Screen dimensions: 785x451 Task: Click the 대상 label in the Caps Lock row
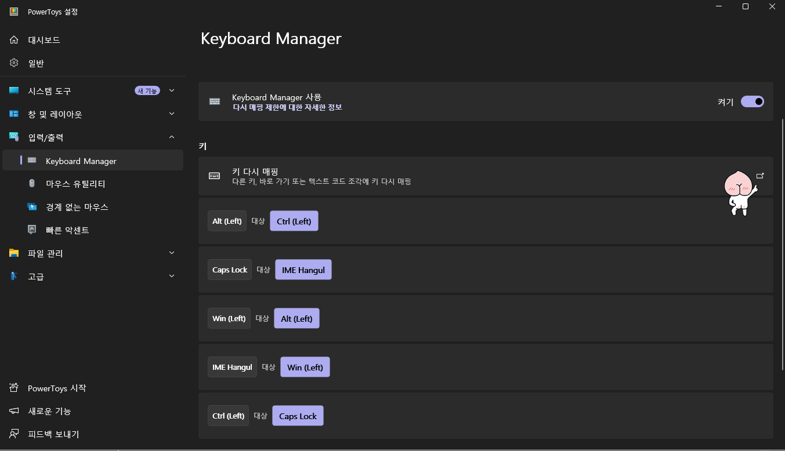pyautogui.click(x=263, y=270)
